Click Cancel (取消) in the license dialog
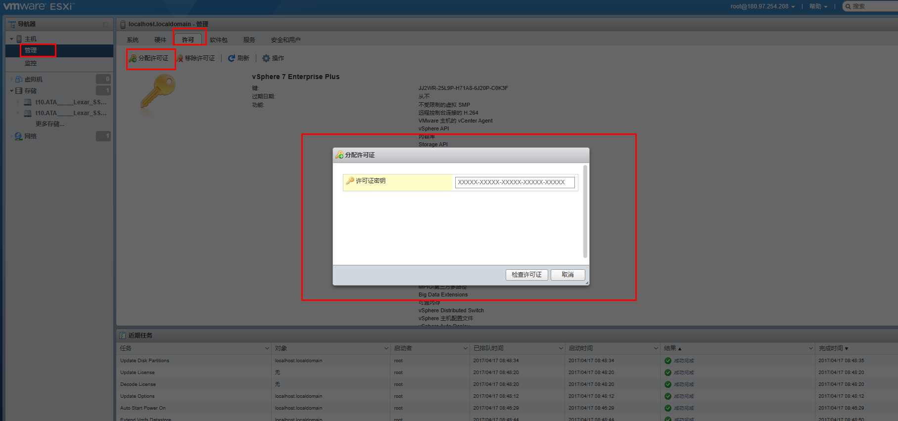Viewport: 898px width, 421px height. 567,275
